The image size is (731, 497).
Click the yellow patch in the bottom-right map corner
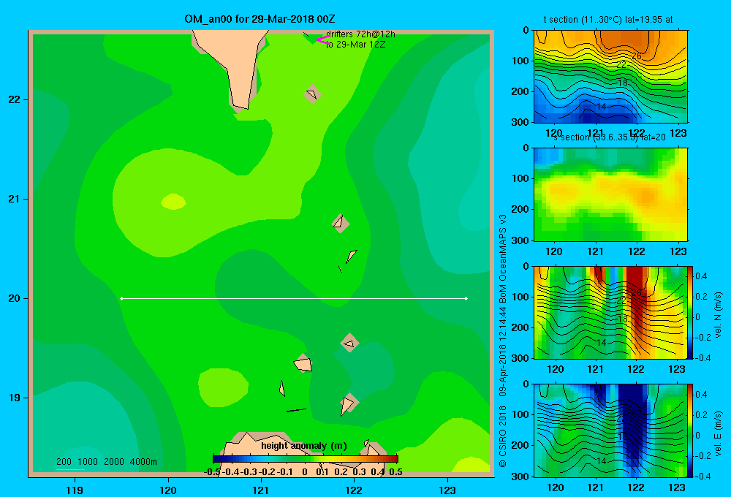471,464
